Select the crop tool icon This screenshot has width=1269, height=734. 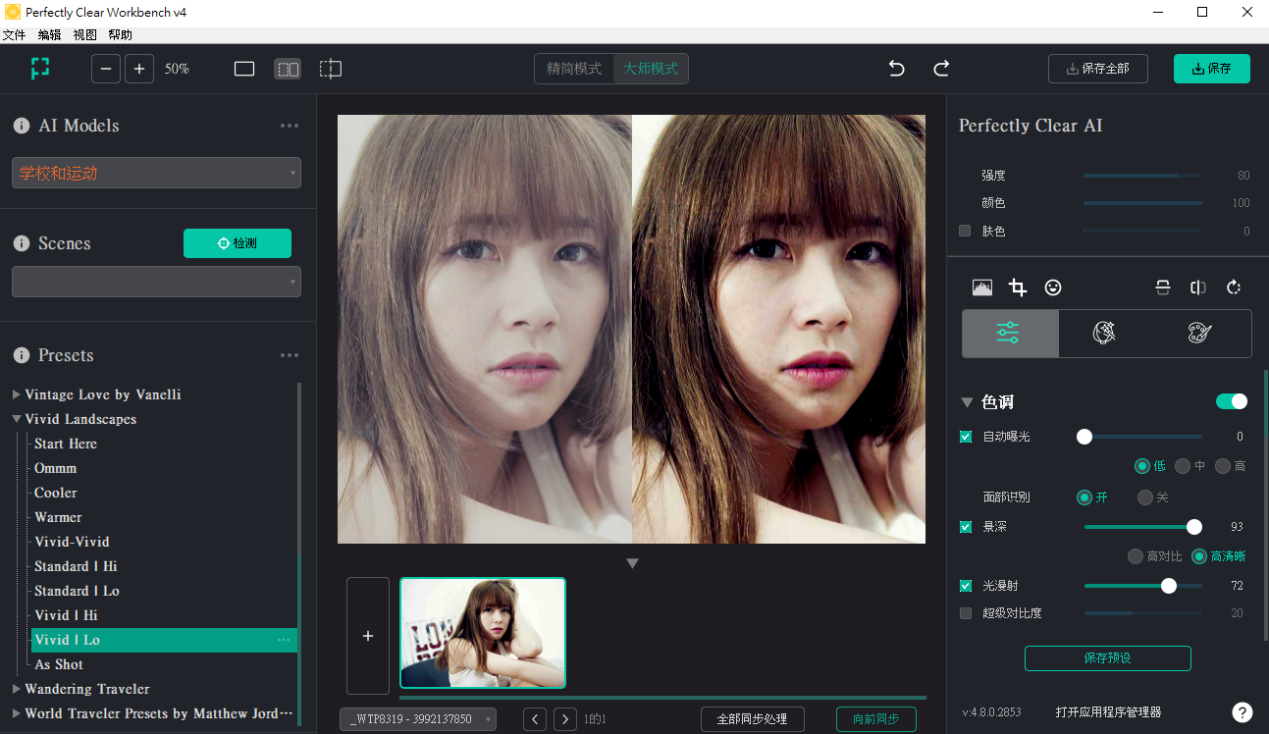point(1018,288)
